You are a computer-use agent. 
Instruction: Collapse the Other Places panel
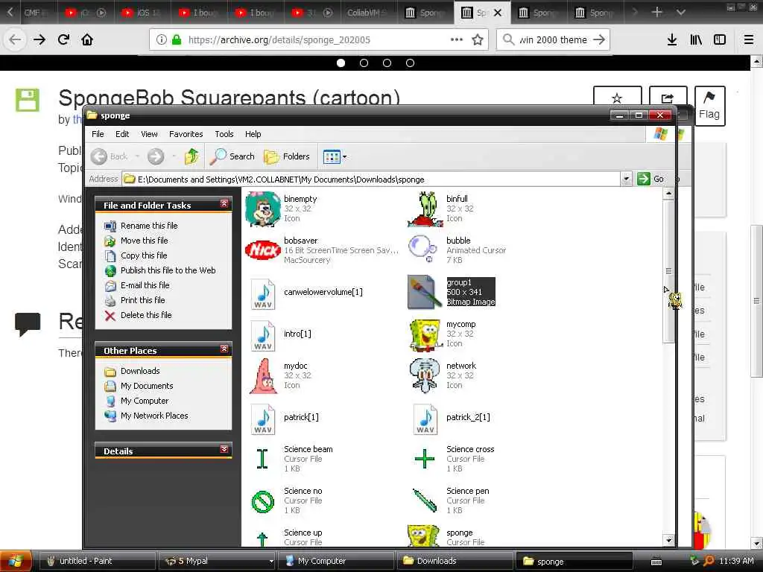224,349
